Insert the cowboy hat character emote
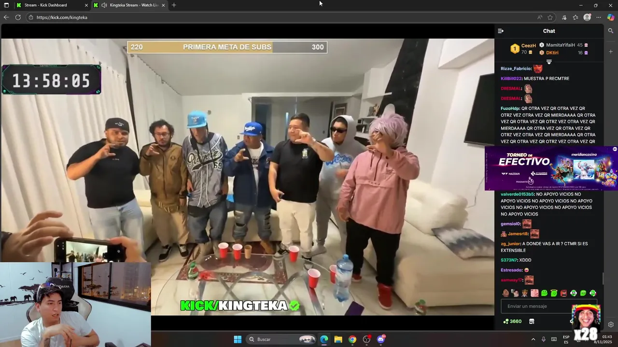The height and width of the screenshot is (347, 618). [x=525, y=293]
